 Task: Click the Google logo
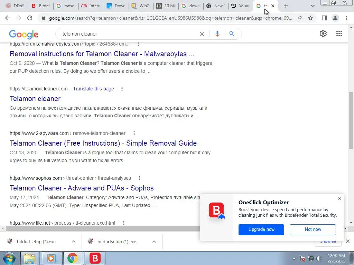pos(24,34)
